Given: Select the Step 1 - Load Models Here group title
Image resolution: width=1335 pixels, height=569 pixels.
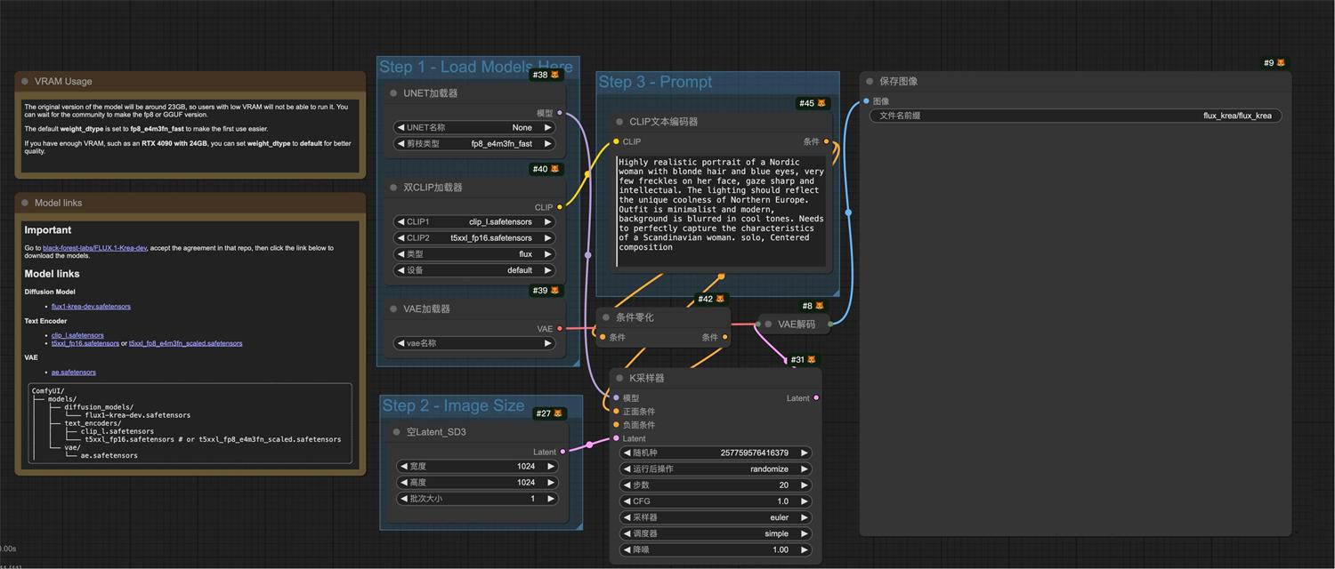Looking at the screenshot, I should pos(476,67).
